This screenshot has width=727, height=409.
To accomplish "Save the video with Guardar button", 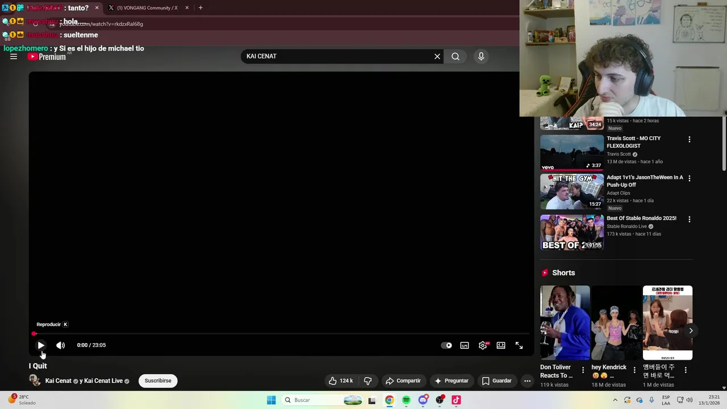I will tap(497, 381).
